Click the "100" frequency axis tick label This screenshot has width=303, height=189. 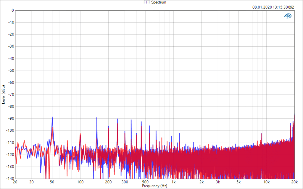tap(80, 182)
